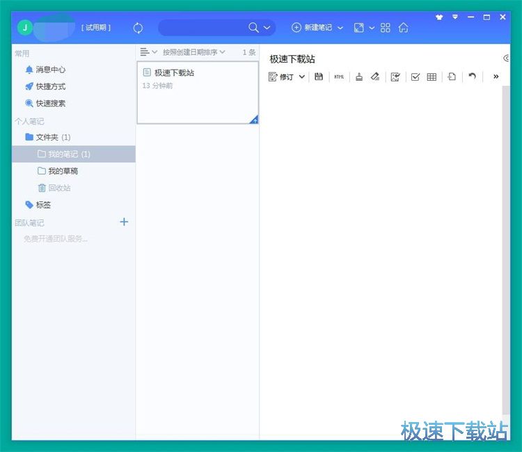Click the magnifier search icon in search bar
522x452 pixels.
pyautogui.click(x=253, y=27)
